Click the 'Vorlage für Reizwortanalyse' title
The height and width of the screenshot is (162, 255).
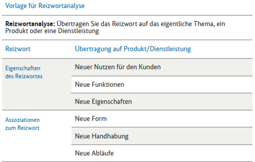(45, 6)
